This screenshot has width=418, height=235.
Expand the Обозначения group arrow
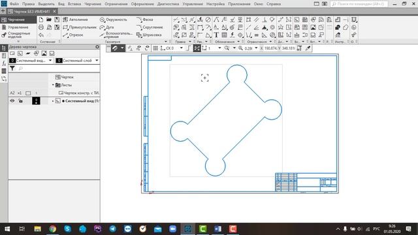pos(238,42)
